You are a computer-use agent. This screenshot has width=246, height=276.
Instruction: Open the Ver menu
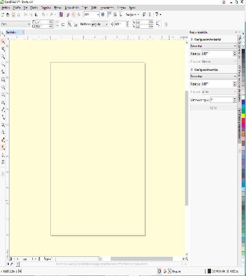(26, 7)
